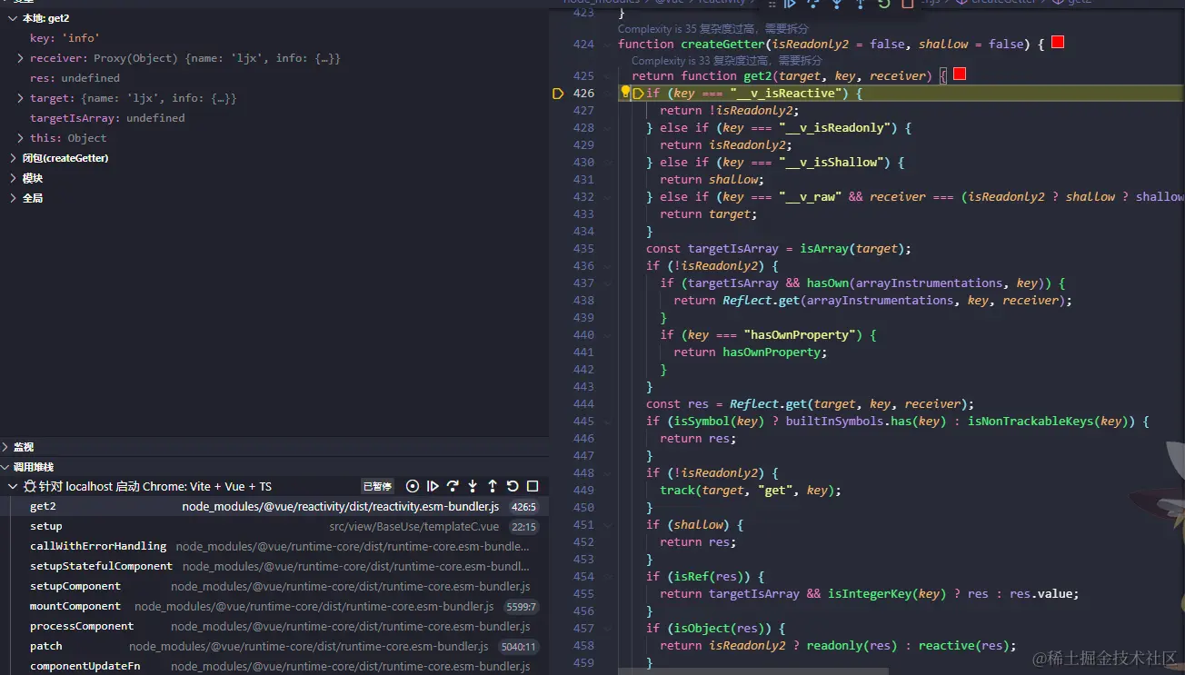This screenshot has width=1185, height=675.
Task: Click the 5040:11 position badge
Action: coord(518,647)
